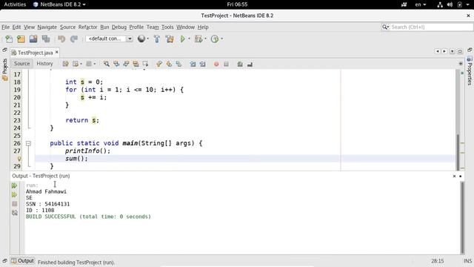Click the Uncomment icon in editor toolbar
The width and height of the screenshot is (474, 267).
click(250, 64)
